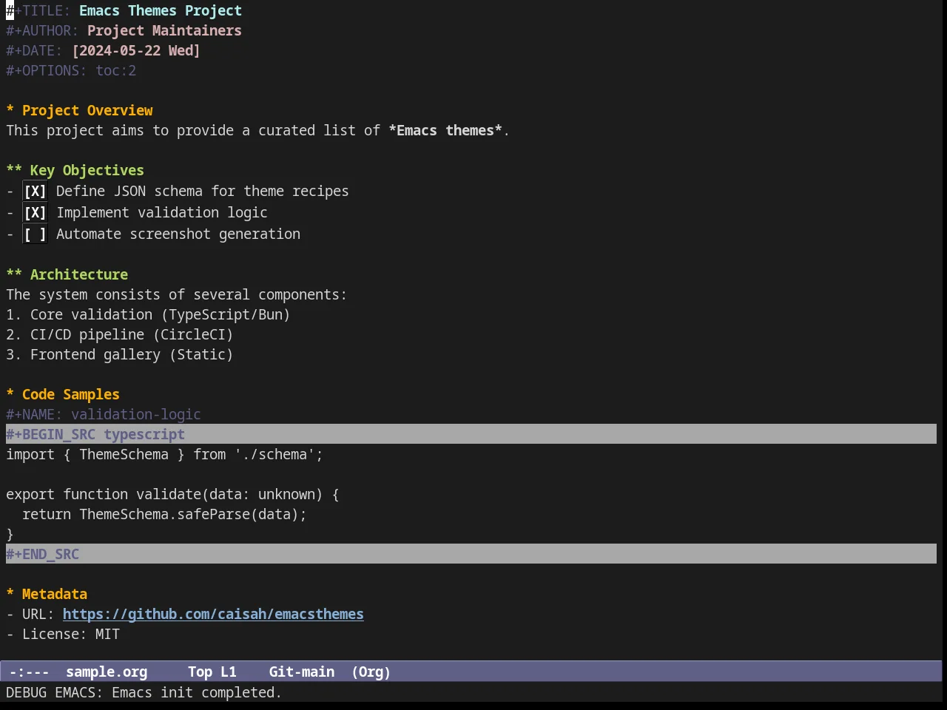
Task: Click list item Frontend gallery (Static)
Action: [120, 355]
